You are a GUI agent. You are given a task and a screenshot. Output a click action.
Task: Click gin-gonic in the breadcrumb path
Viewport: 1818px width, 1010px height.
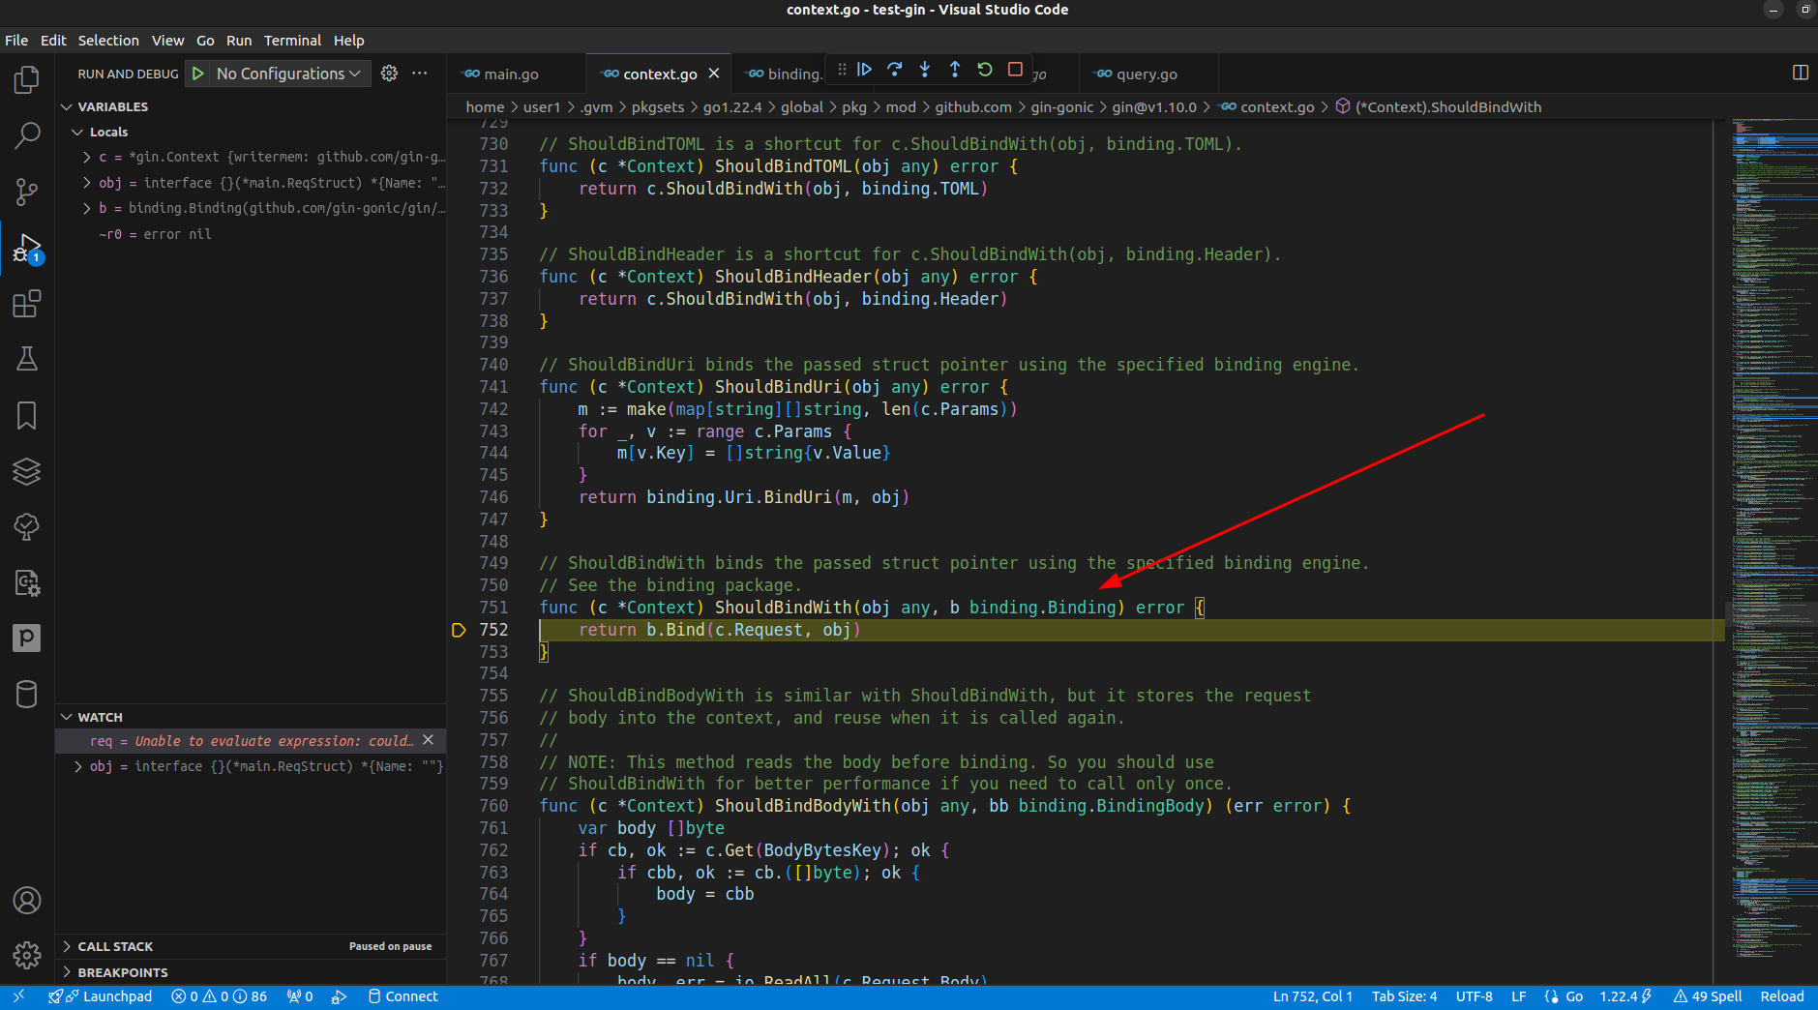(x=1061, y=107)
